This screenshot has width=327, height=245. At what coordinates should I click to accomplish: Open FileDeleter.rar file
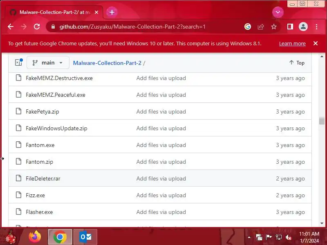tap(43, 178)
